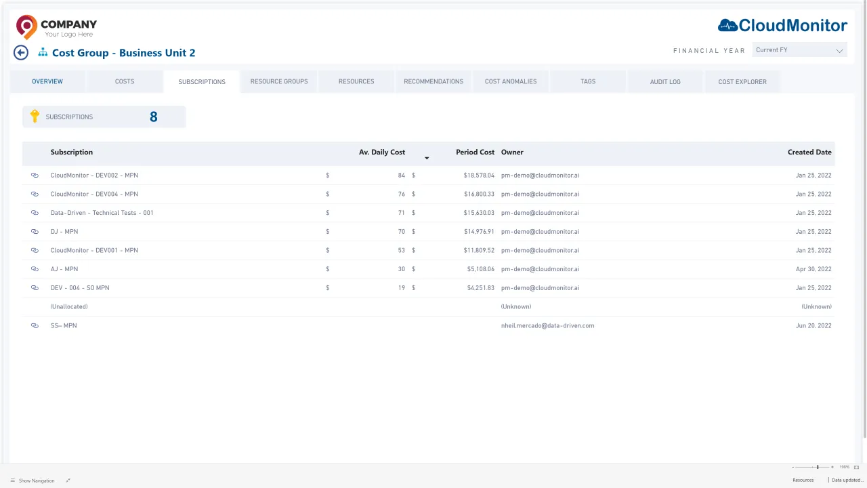Open the Cost Explorer tab
The image size is (867, 488).
pyautogui.click(x=742, y=81)
